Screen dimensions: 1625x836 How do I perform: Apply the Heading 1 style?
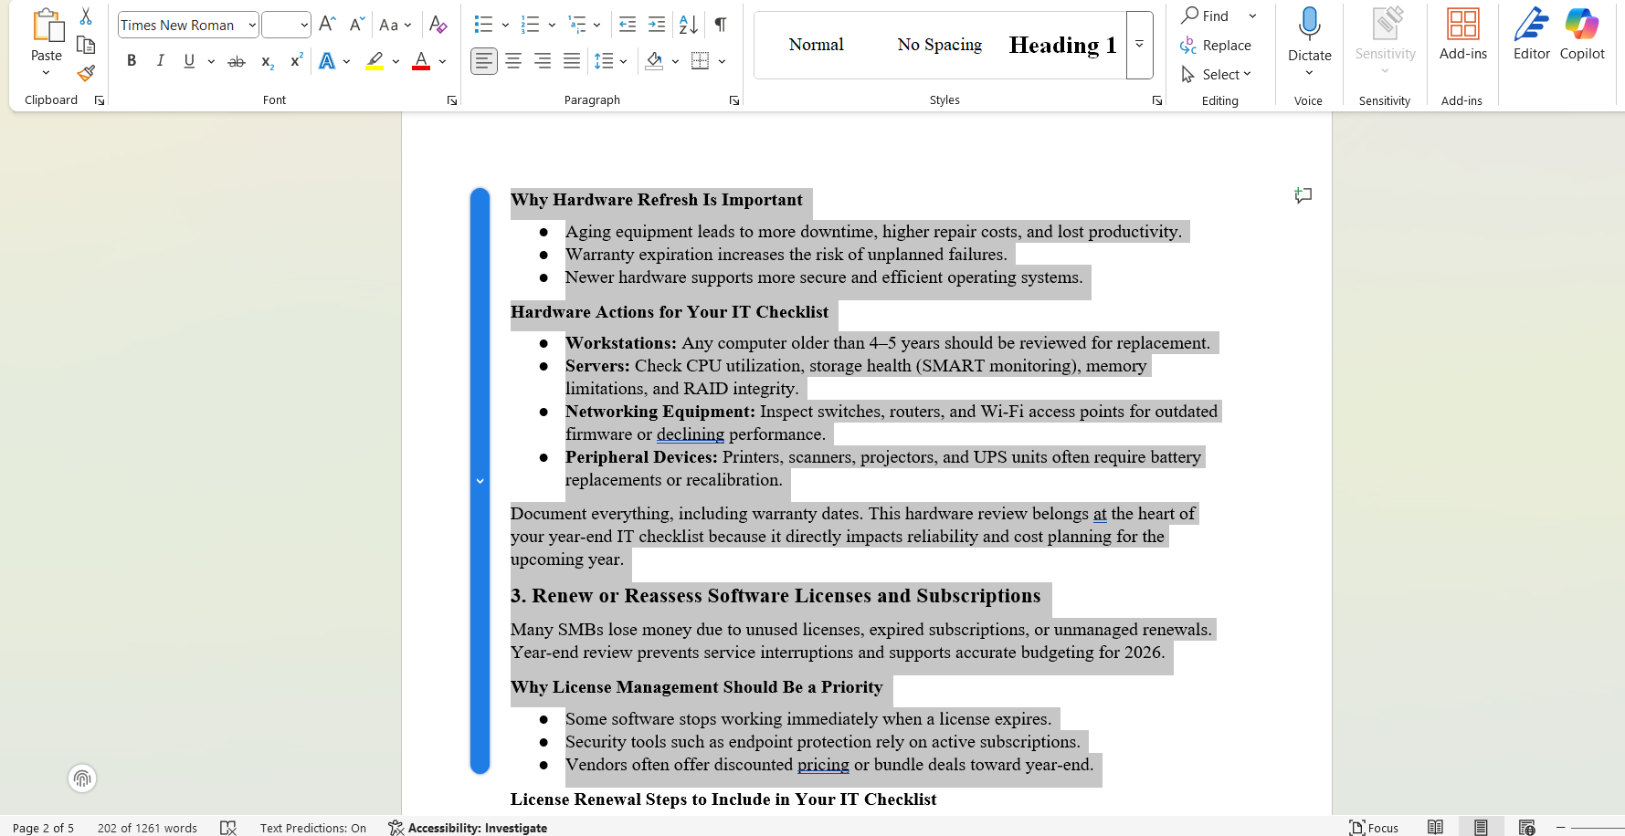[x=1062, y=44]
